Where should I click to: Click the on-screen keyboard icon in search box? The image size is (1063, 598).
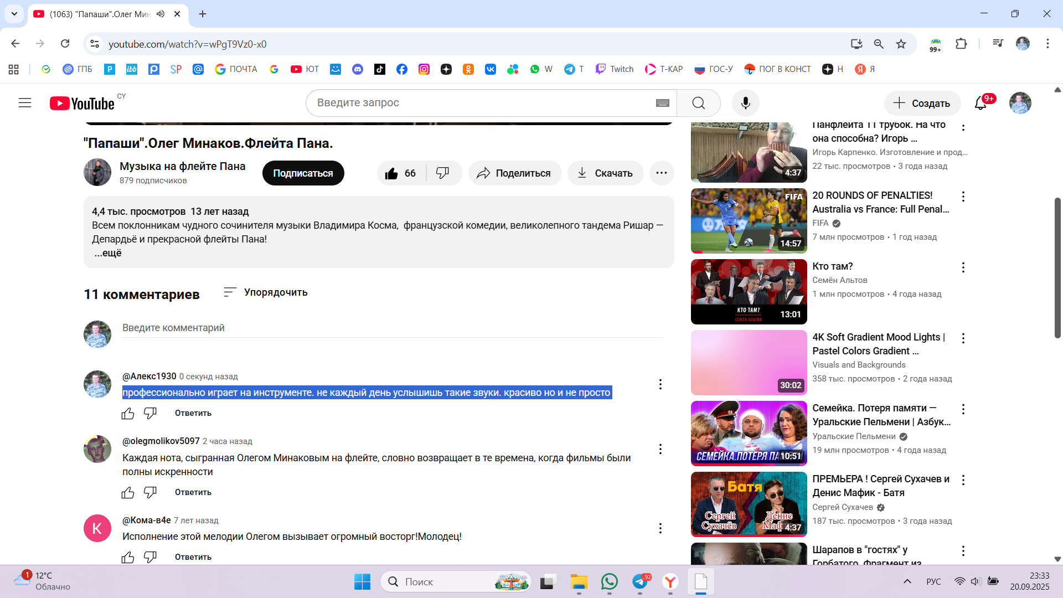click(x=662, y=103)
